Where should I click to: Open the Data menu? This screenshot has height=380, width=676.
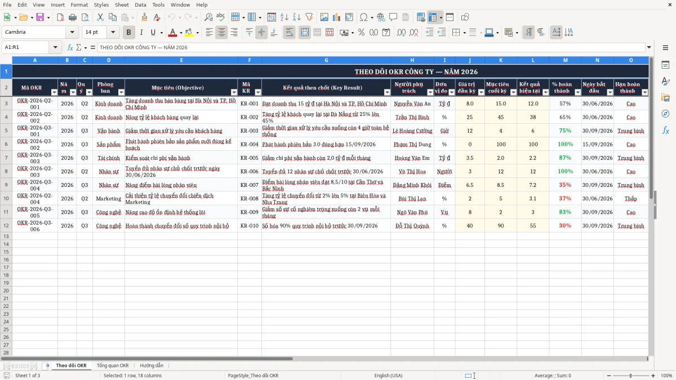click(140, 5)
